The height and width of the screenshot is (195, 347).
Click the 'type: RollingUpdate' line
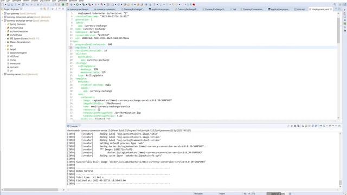pyautogui.click(x=91, y=75)
